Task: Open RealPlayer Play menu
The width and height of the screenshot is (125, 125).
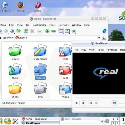Action: coord(84,50)
